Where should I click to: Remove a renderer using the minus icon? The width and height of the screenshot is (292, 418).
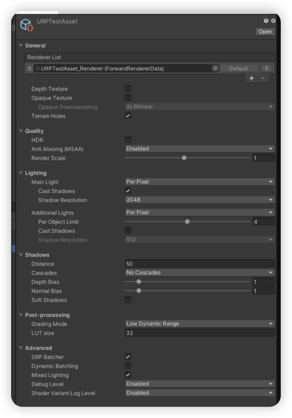pos(263,78)
